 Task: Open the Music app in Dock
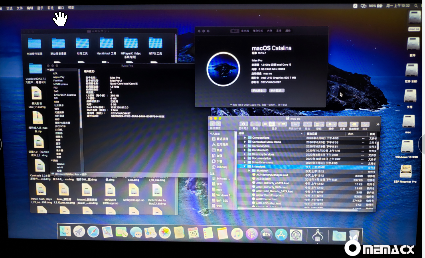pyautogui.click(x=237, y=234)
